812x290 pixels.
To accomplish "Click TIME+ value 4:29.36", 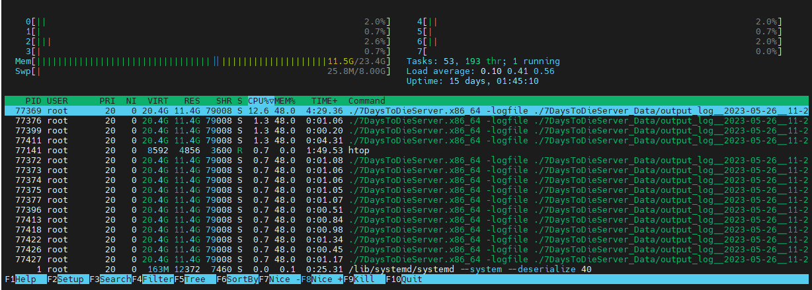I will [325, 110].
